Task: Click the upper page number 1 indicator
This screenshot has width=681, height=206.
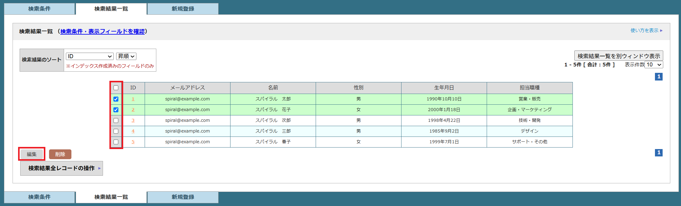Action: pos(659,77)
